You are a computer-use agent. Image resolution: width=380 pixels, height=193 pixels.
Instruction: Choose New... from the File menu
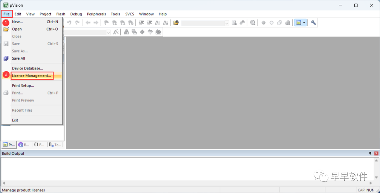click(x=32, y=22)
